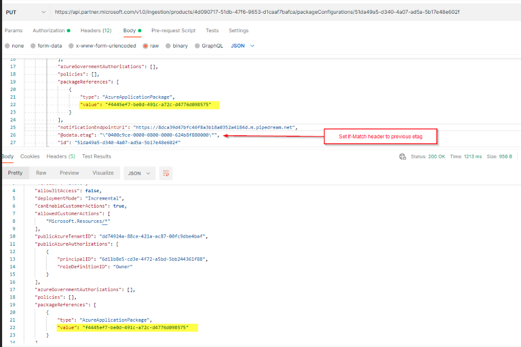Select the request Body tab
This screenshot has width=521, height=347.
click(132, 31)
